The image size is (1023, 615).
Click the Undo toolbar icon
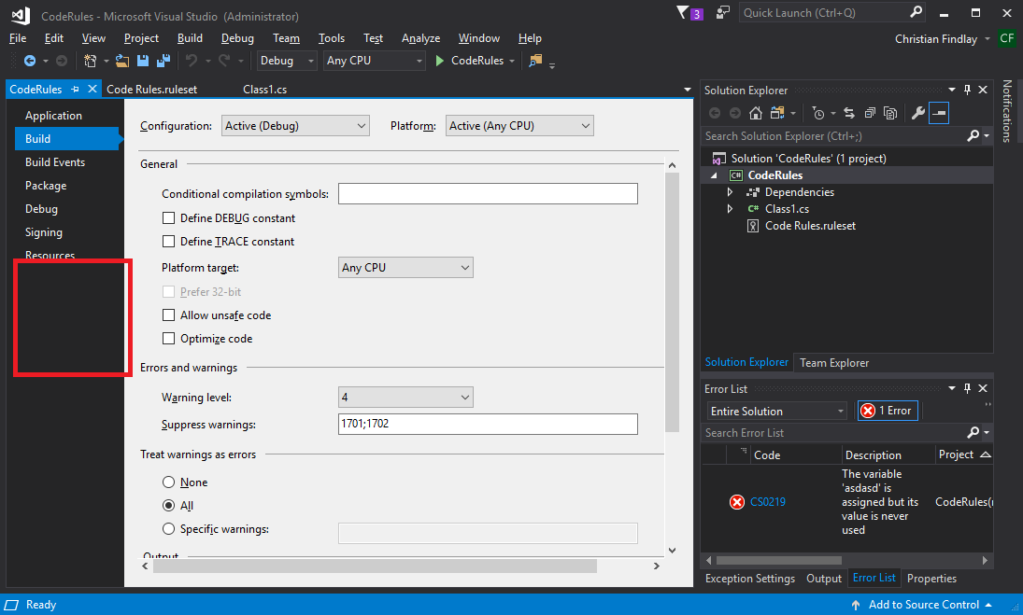coord(192,61)
